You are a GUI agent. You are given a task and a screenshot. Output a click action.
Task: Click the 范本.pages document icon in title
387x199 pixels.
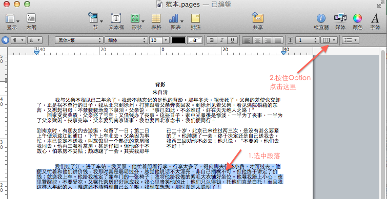(159, 4)
